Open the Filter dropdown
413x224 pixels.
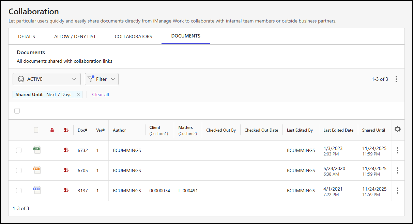[x=102, y=79]
